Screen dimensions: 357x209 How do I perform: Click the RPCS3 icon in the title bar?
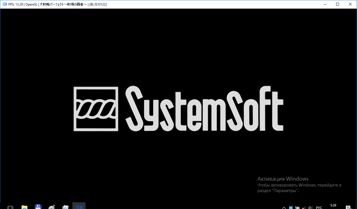pos(4,4)
